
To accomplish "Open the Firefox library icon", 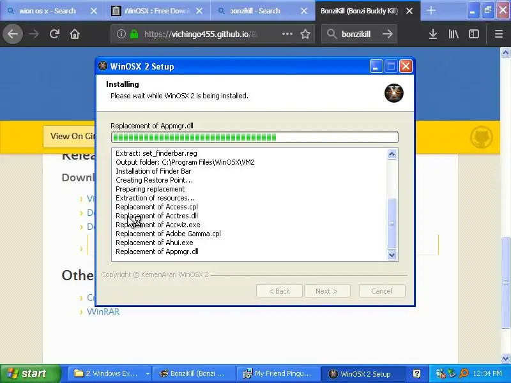I will coord(454,34).
